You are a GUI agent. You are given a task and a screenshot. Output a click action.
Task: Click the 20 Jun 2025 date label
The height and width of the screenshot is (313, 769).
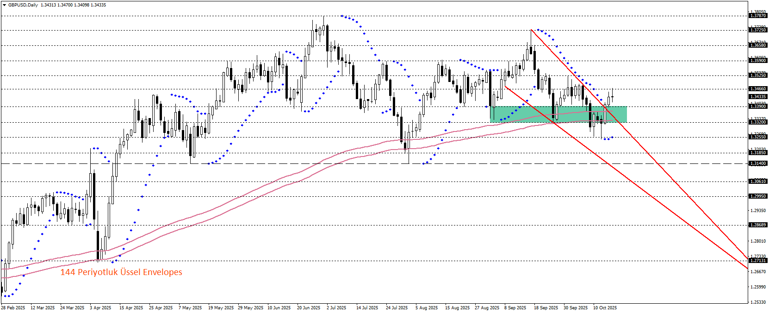[x=309, y=308]
